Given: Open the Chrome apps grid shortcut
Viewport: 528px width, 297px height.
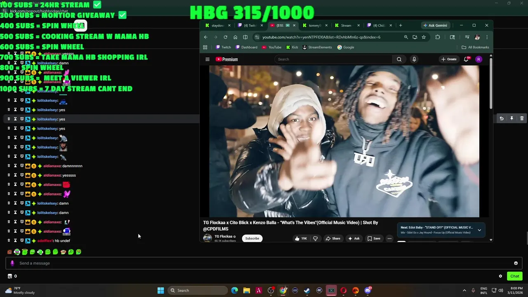Looking at the screenshot, I should 205,47.
